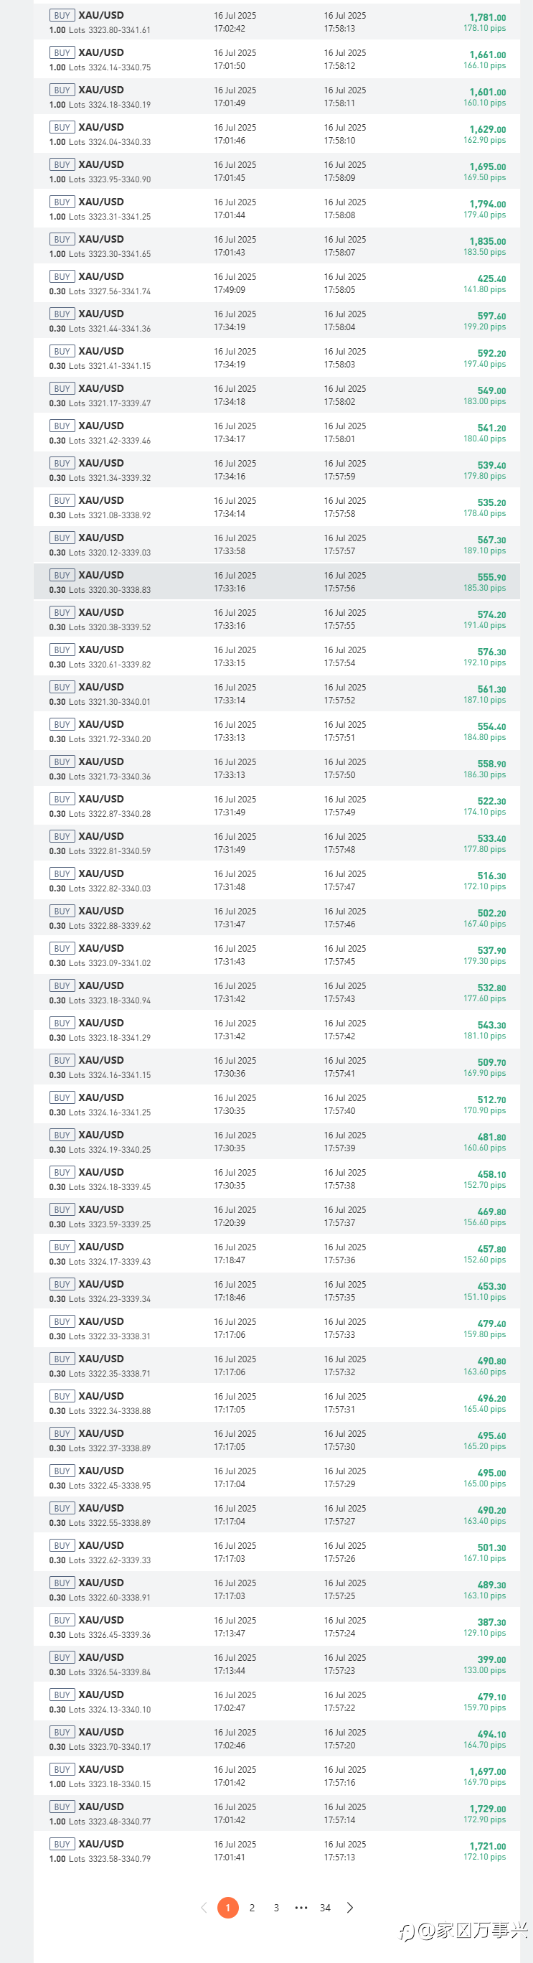Click the 199.20 pips value
This screenshot has width=533, height=1963.
[484, 327]
